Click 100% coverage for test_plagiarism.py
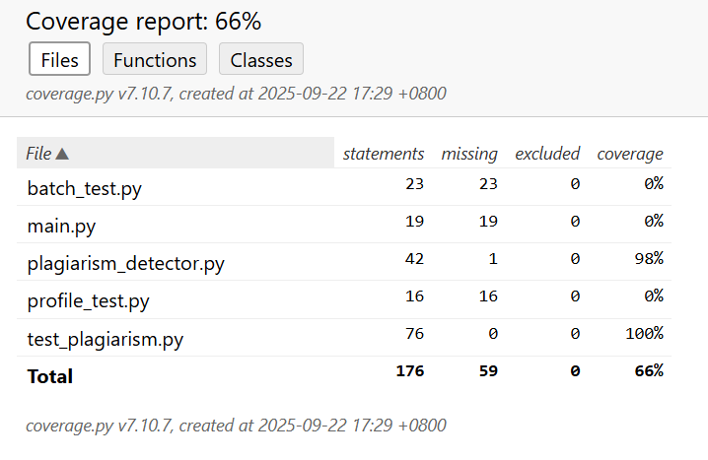 tap(644, 333)
